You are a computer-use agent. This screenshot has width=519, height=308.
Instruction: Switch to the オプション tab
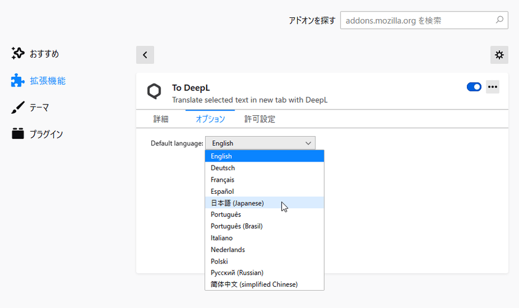click(x=210, y=119)
